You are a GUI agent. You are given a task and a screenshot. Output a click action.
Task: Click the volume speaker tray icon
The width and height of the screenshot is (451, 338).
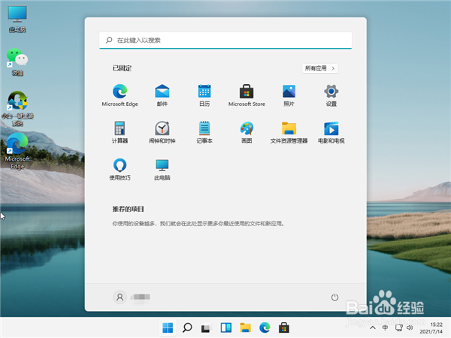pyautogui.click(x=410, y=327)
